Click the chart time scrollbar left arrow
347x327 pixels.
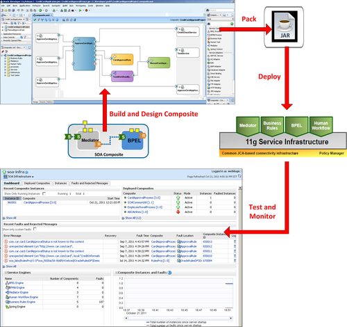point(126,318)
